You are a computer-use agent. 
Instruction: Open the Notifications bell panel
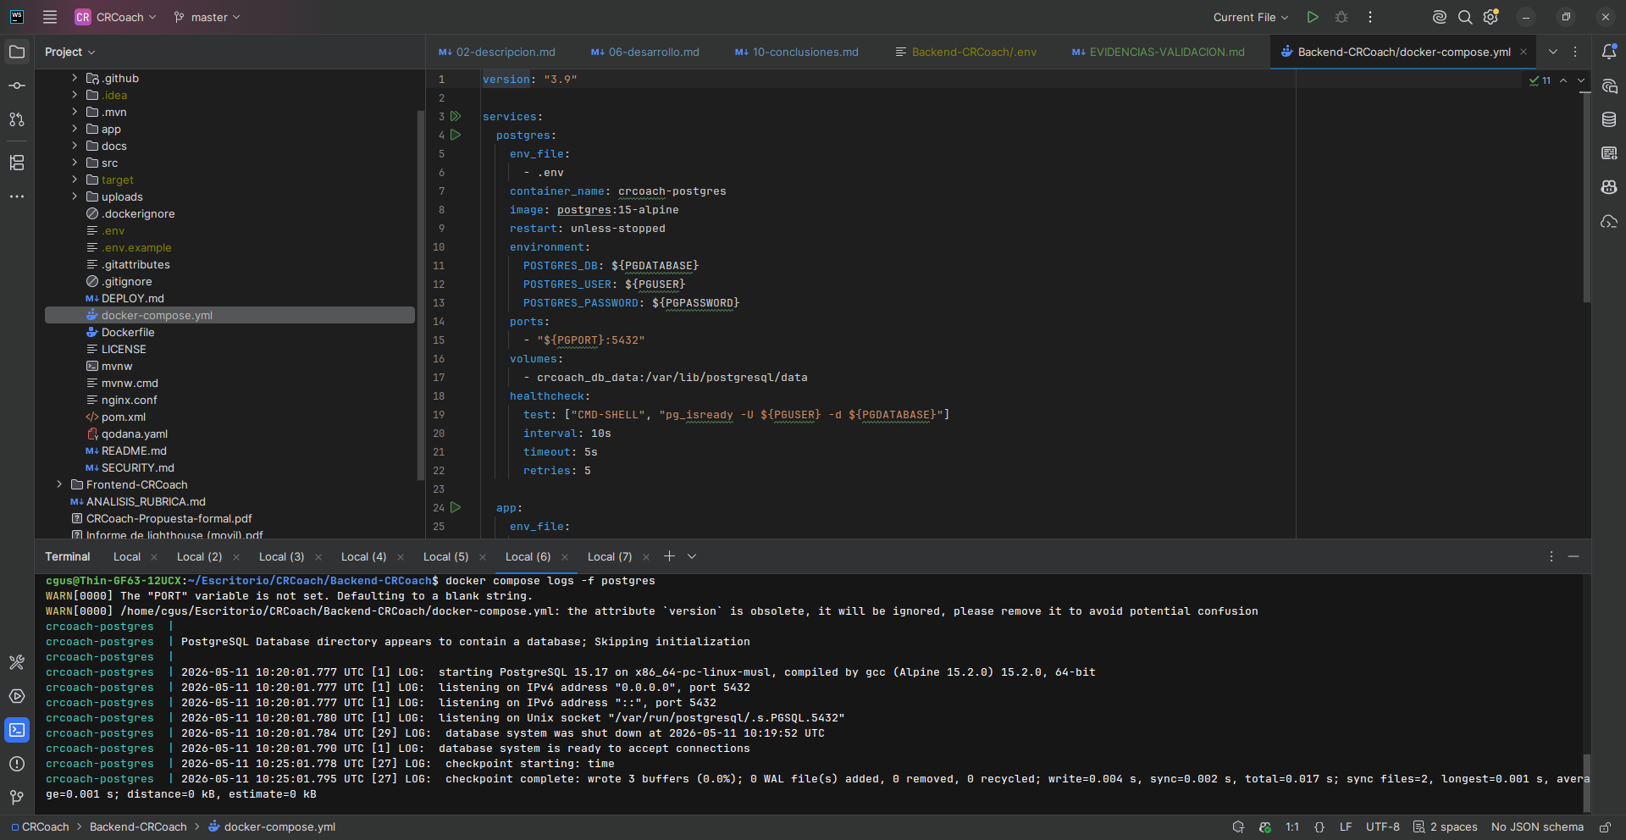[1609, 52]
